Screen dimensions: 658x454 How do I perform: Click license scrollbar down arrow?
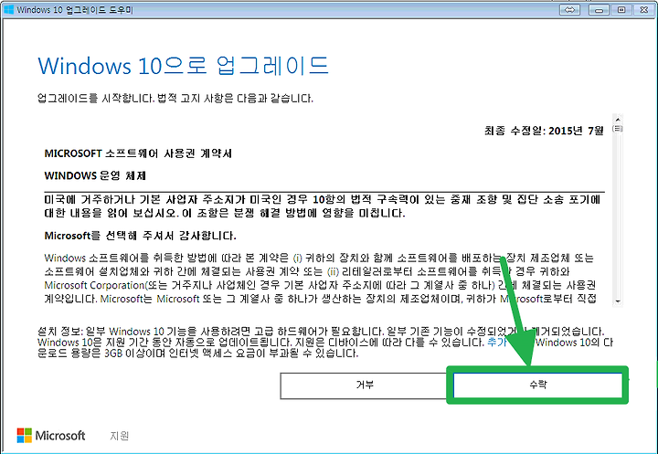click(617, 301)
